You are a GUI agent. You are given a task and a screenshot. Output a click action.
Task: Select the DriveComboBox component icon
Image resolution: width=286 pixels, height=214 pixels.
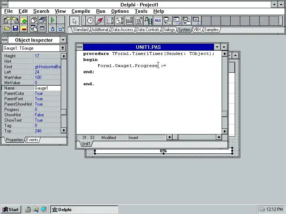coord(129,21)
